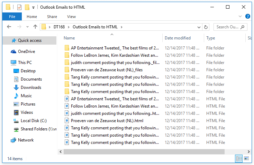Click the Downloads blue arrow icon
The height and width of the screenshot is (165, 254).
[16, 88]
